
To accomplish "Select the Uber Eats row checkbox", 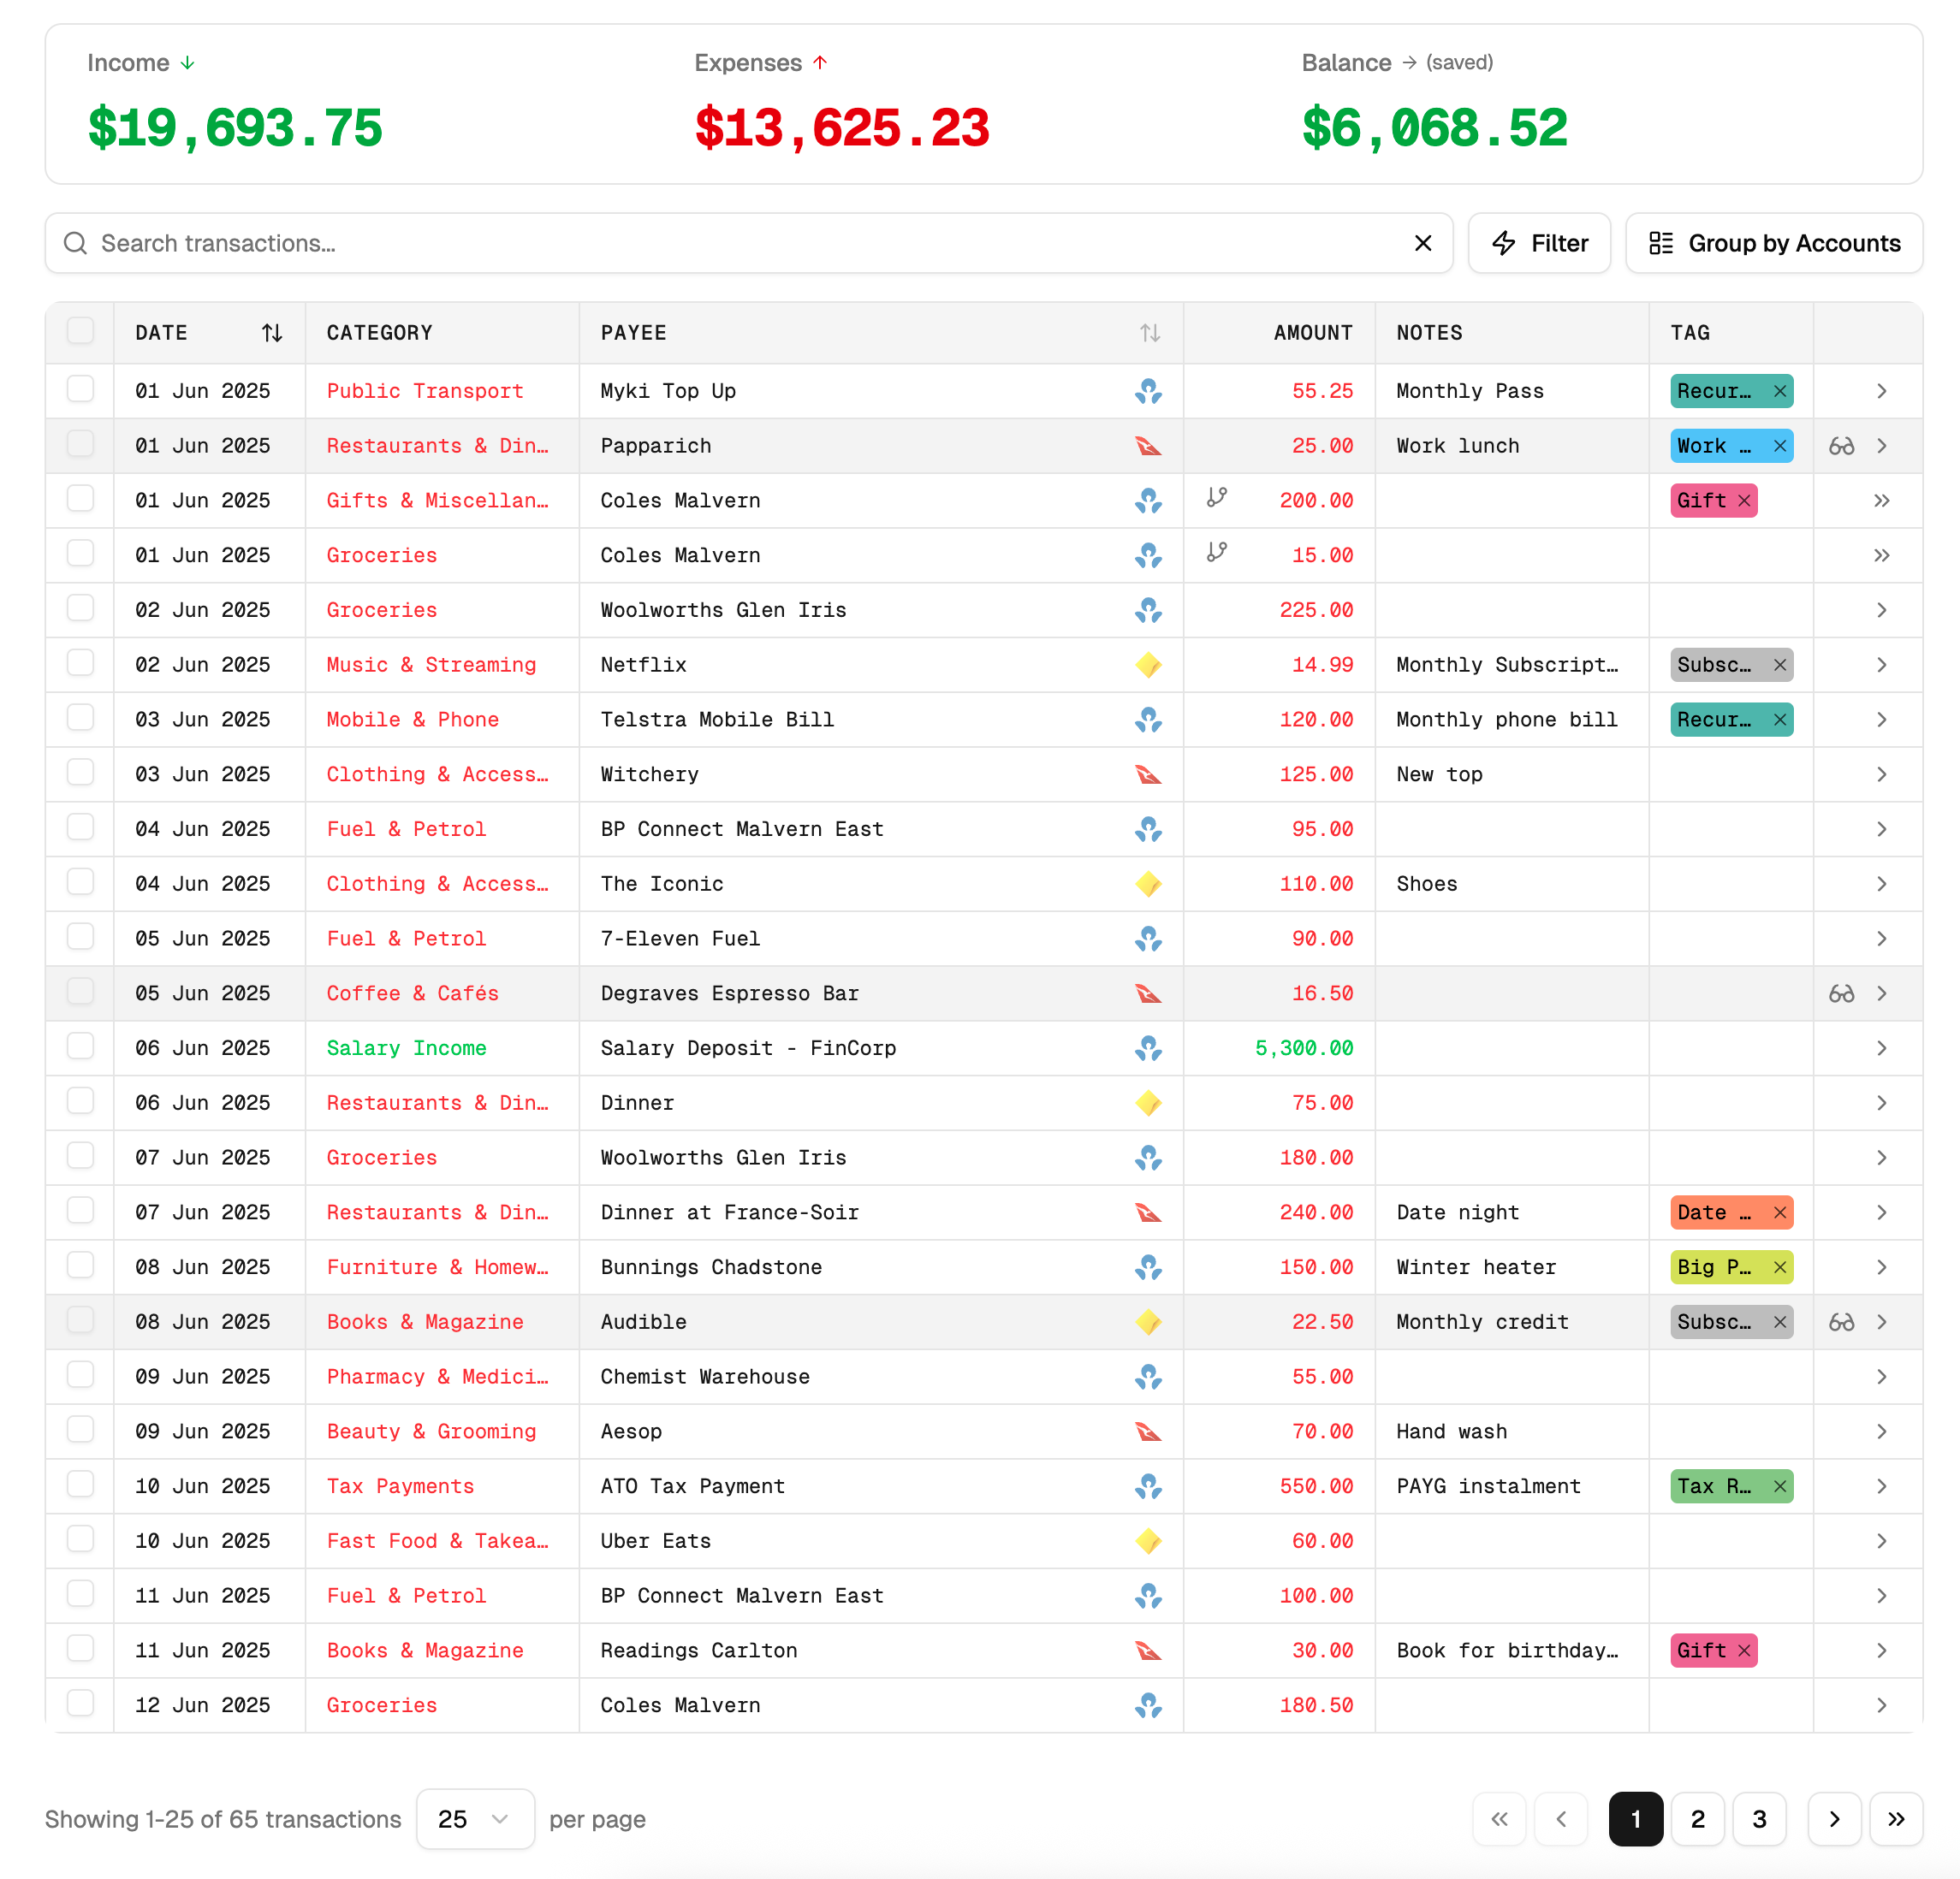I will [80, 1540].
